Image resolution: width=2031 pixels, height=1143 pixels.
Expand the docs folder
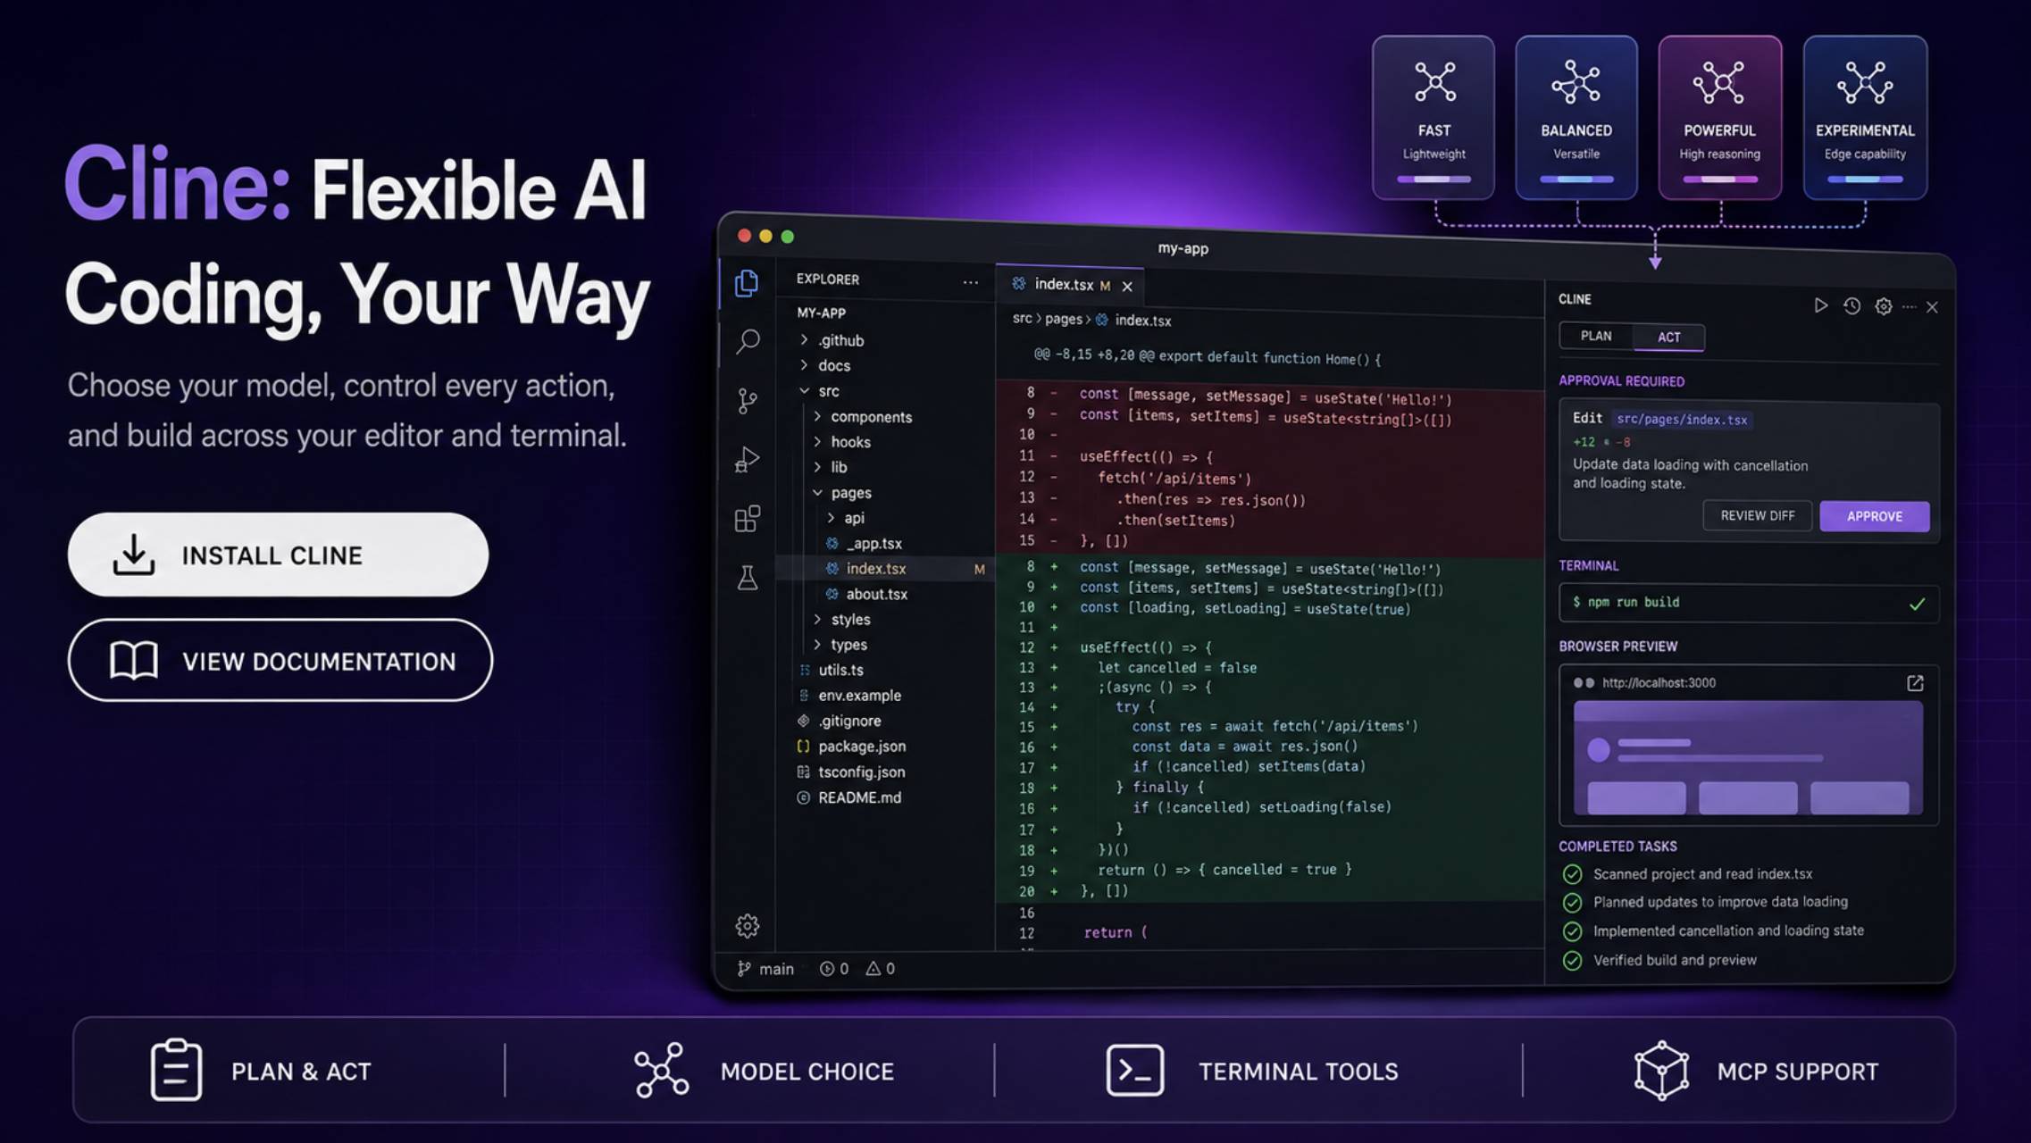(826, 365)
